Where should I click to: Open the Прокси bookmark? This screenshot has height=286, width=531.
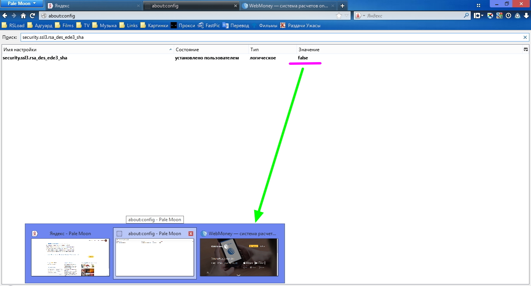point(183,26)
